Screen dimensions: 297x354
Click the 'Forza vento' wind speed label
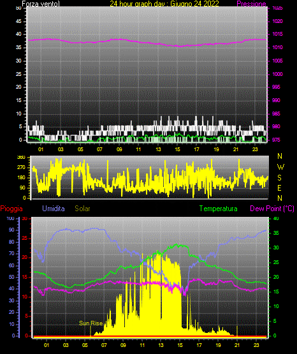tap(41, 4)
